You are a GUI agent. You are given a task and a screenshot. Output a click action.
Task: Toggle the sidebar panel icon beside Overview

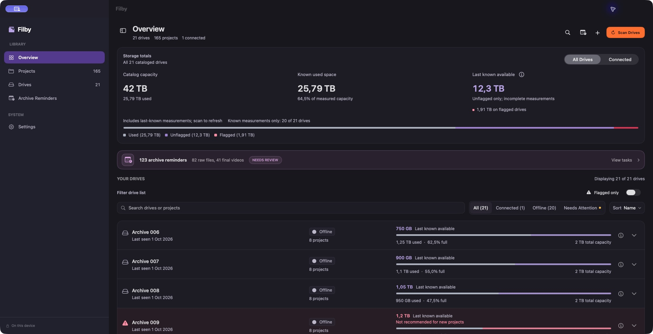point(123,31)
